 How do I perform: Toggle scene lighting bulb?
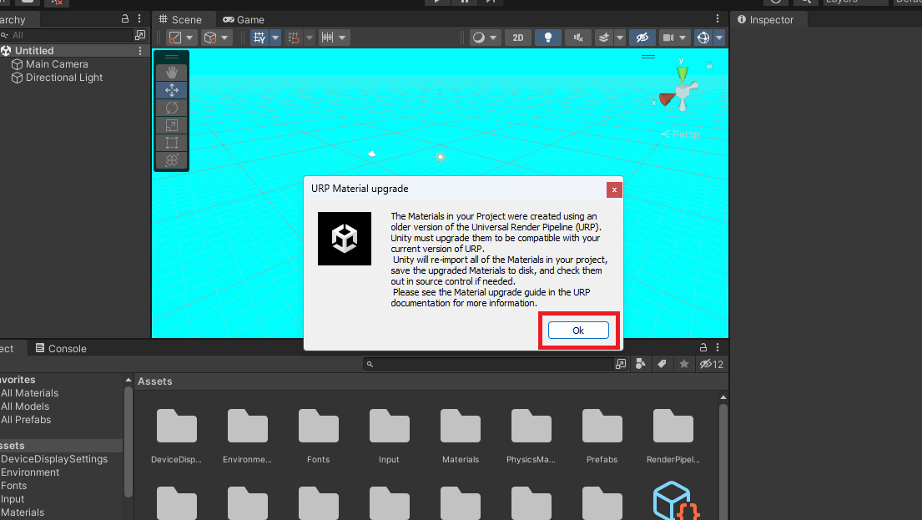[x=548, y=38]
